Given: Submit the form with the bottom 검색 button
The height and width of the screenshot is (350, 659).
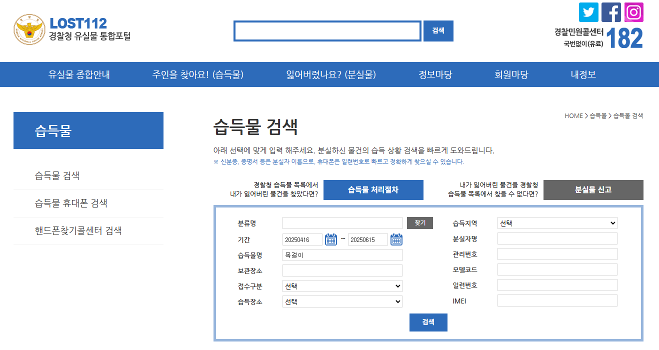Looking at the screenshot, I should 428,322.
